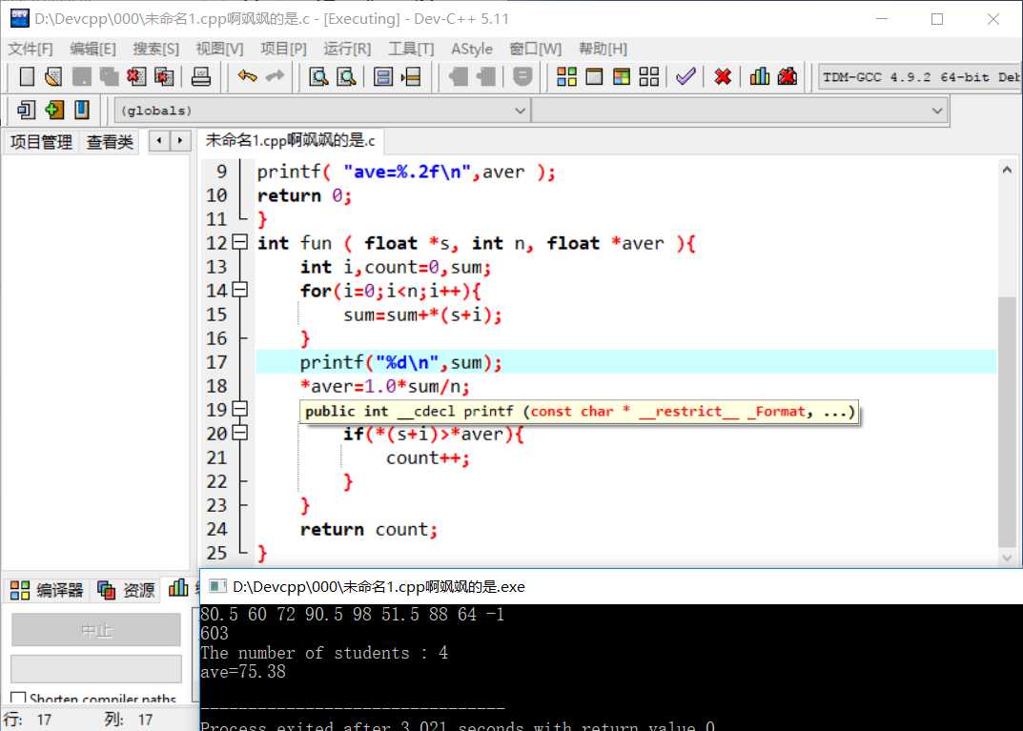Collapse the for-loop fold at line 14

tap(240, 290)
